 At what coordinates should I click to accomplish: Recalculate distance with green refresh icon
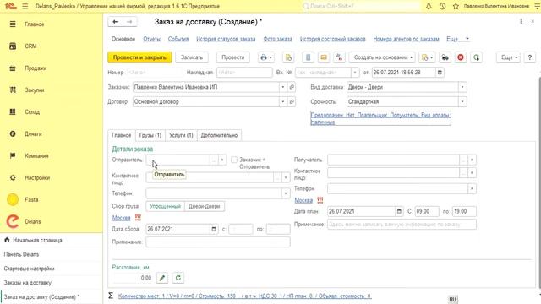coord(178,278)
